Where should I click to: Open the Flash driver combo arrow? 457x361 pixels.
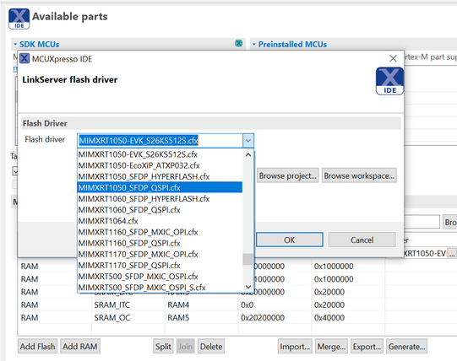pos(248,141)
